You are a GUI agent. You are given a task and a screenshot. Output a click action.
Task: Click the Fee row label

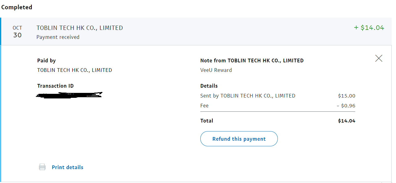coord(204,106)
